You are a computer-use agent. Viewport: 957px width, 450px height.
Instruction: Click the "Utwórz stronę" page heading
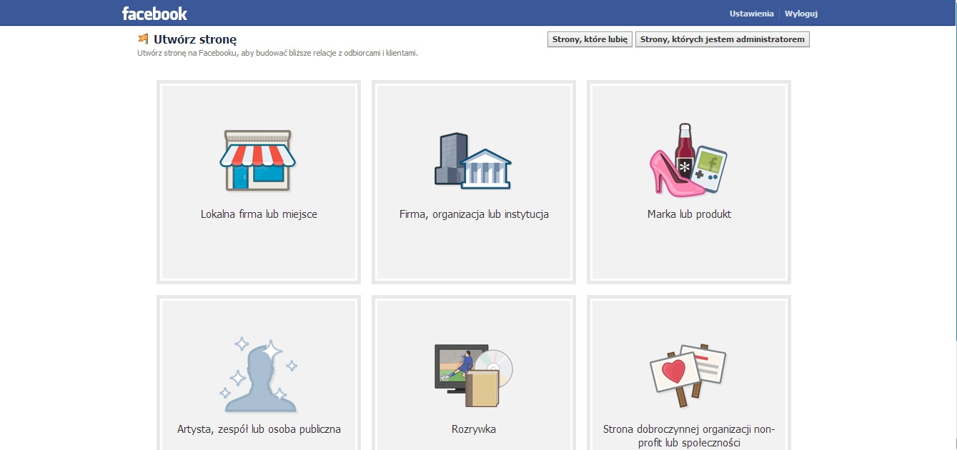(x=195, y=39)
